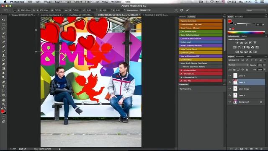The image size is (268, 151).
Task: Open the layer filter Kind dropdown
Action: coord(234,60)
